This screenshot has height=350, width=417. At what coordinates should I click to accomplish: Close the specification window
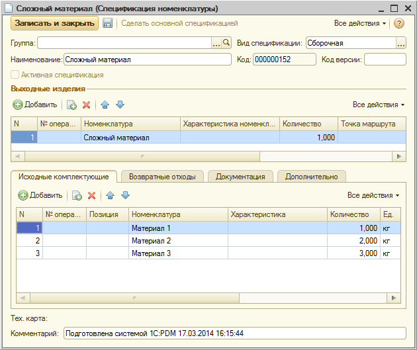(408, 8)
